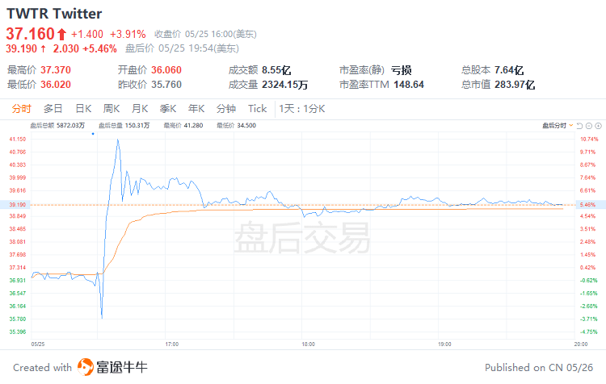Switch to the 月K tab
The height and width of the screenshot is (384, 606).
pos(140,109)
